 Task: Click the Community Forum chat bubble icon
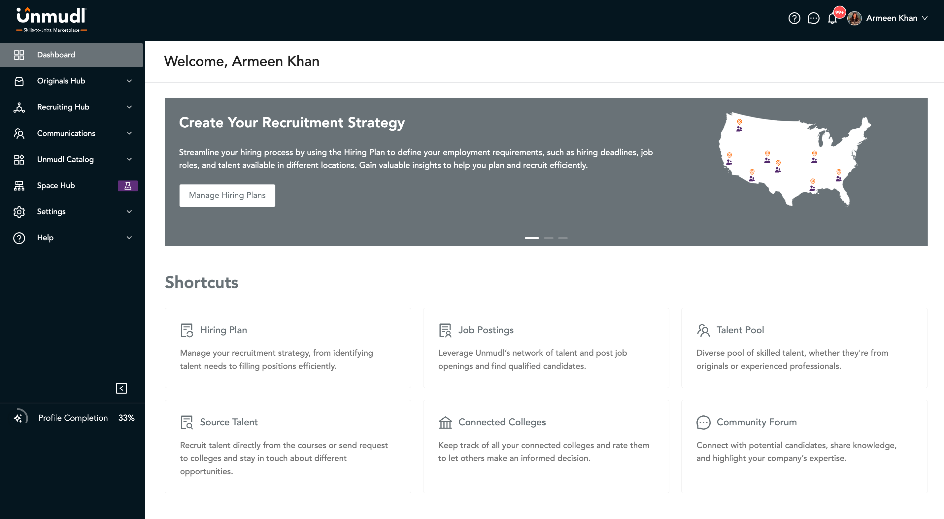[703, 422]
